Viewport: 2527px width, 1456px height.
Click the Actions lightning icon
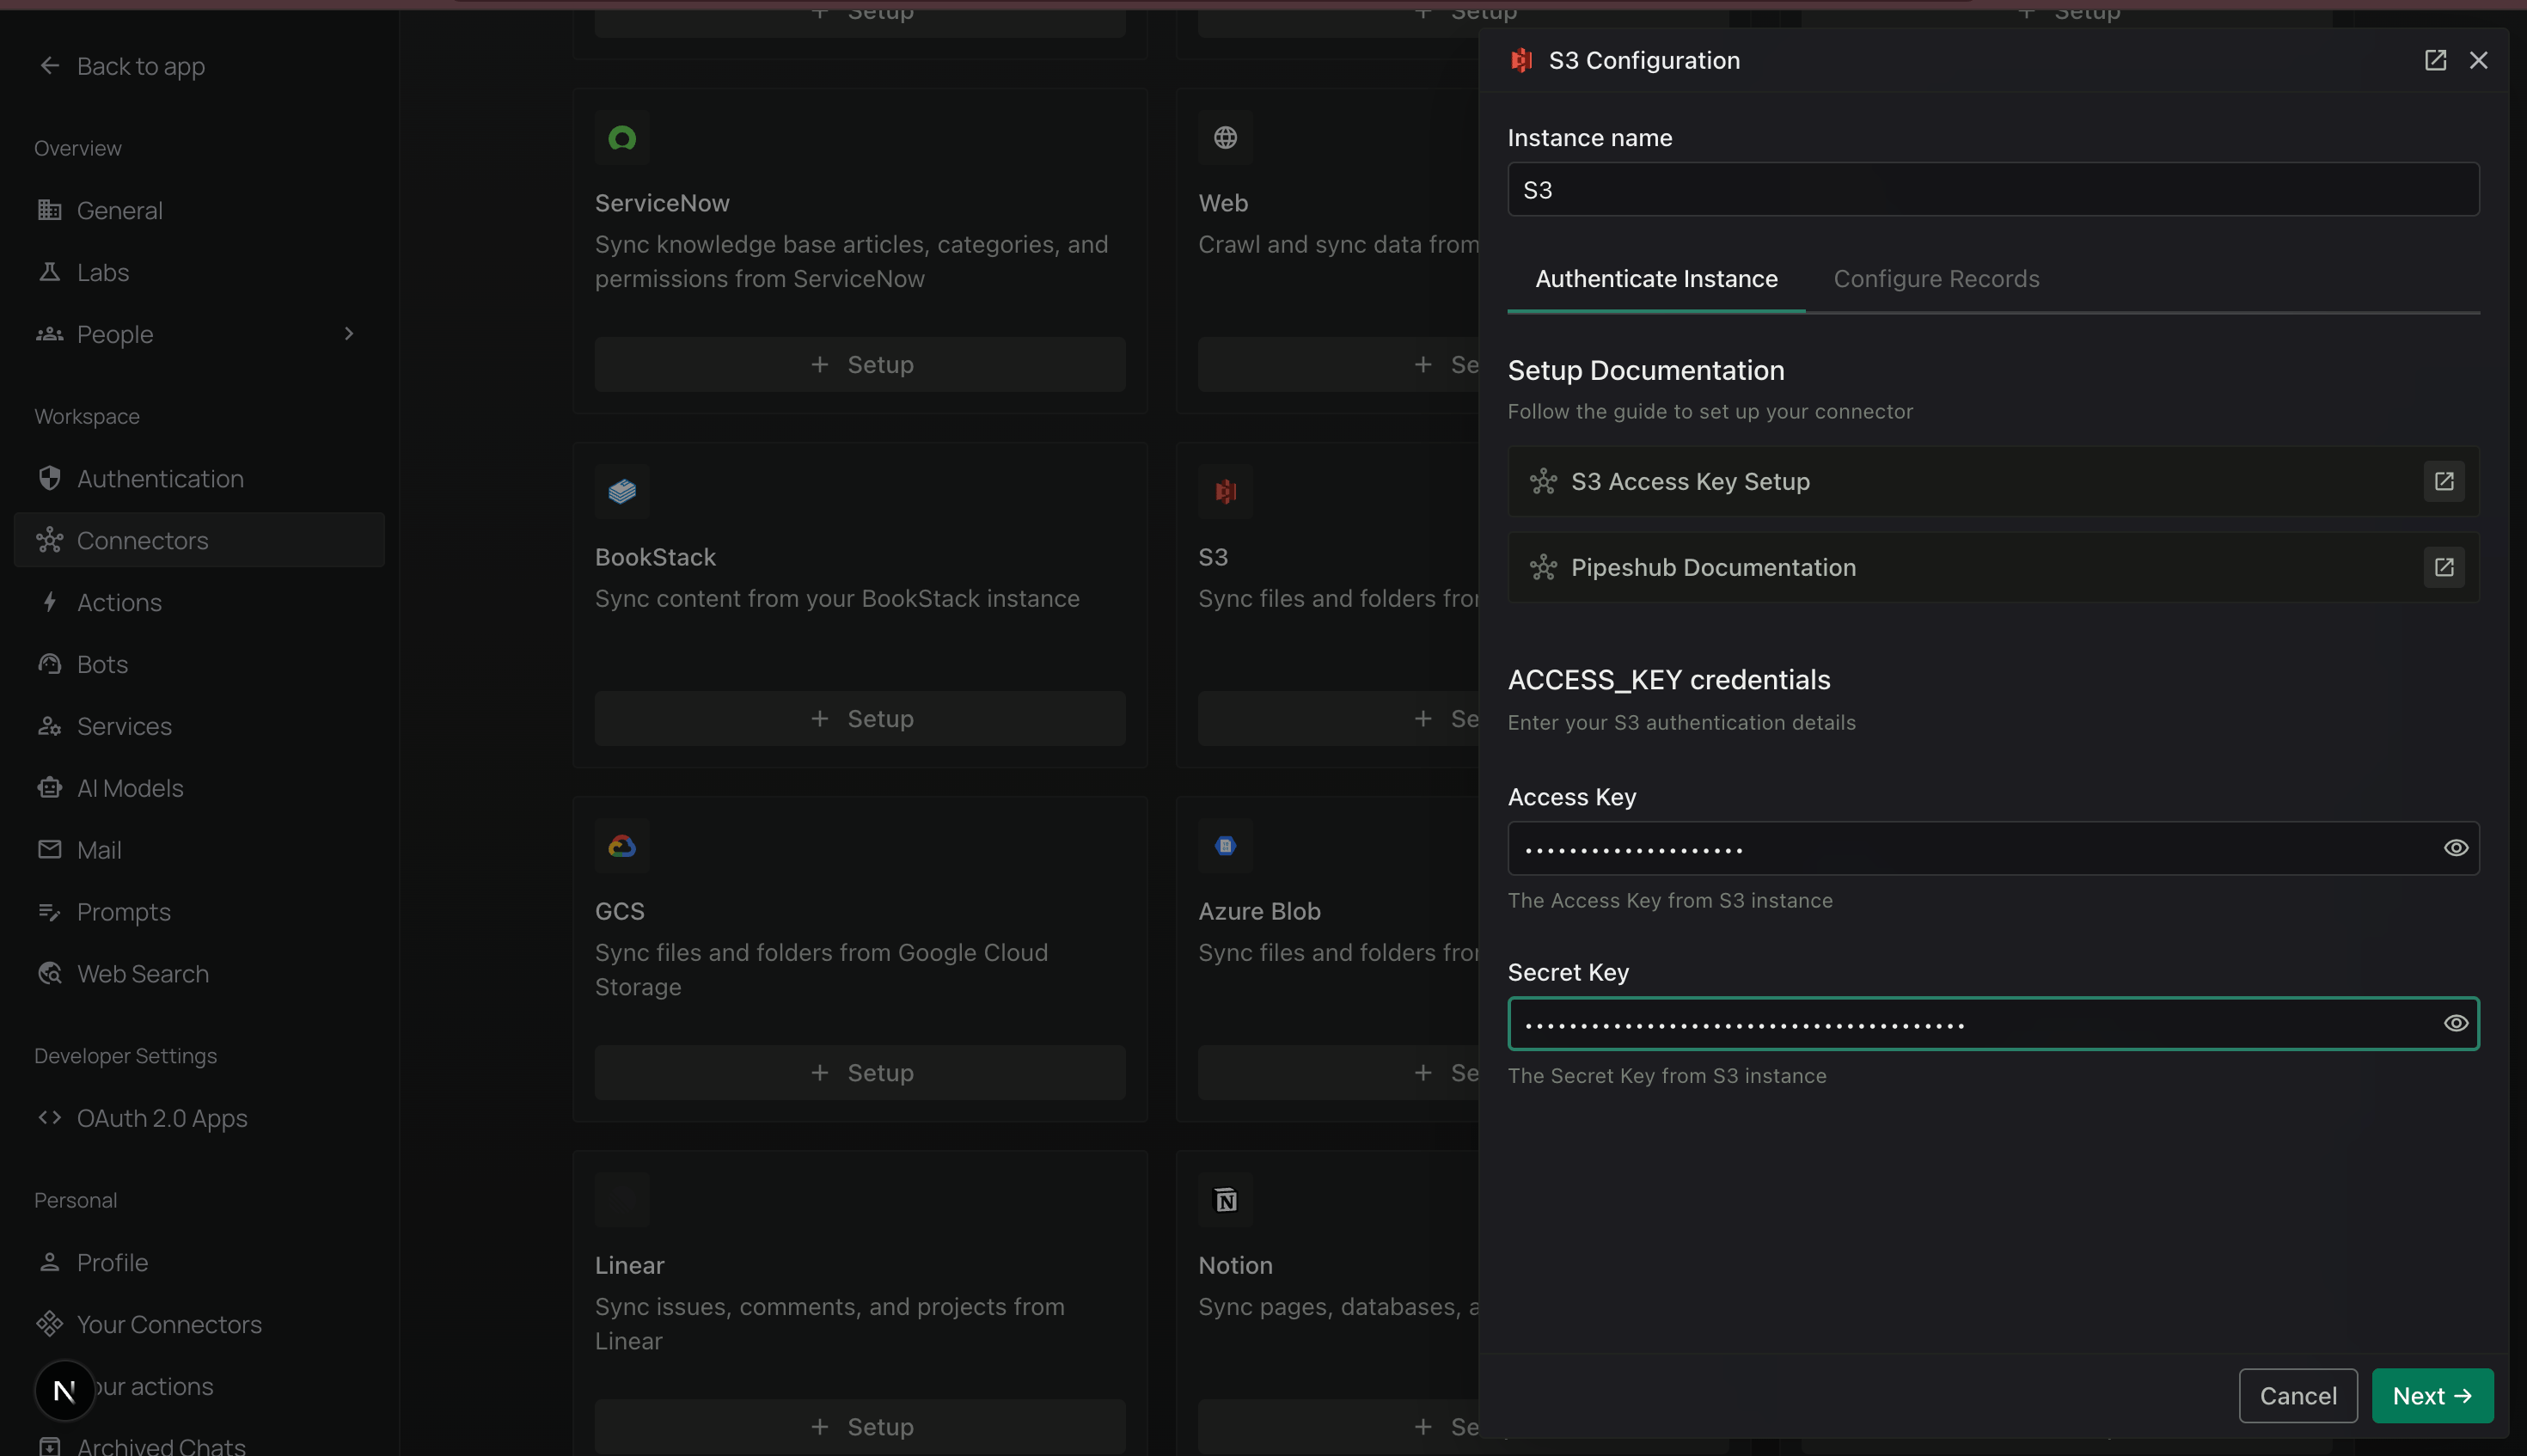[49, 602]
